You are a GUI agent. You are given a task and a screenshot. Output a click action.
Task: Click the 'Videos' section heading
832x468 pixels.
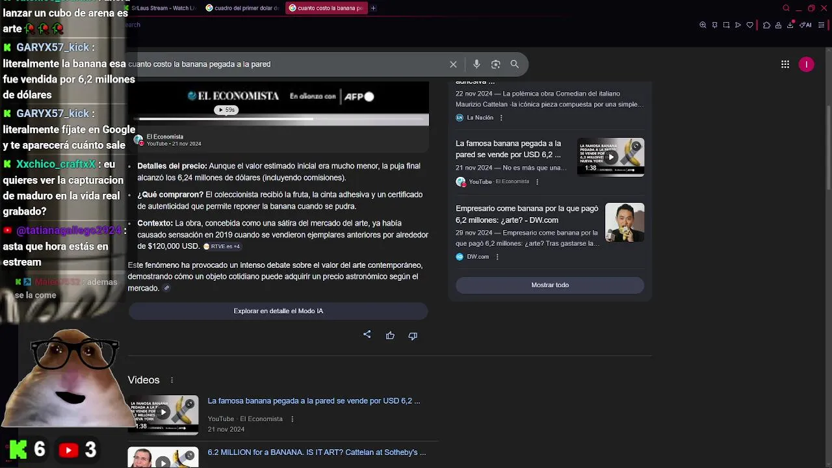point(144,380)
